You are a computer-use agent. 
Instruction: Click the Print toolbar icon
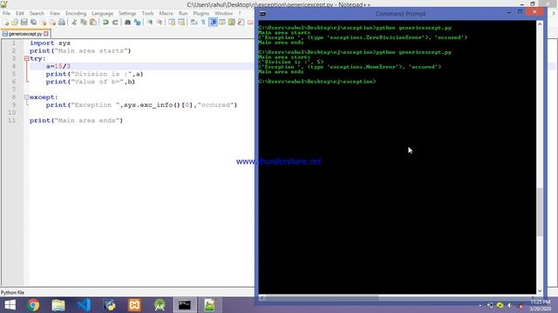tap(62, 23)
